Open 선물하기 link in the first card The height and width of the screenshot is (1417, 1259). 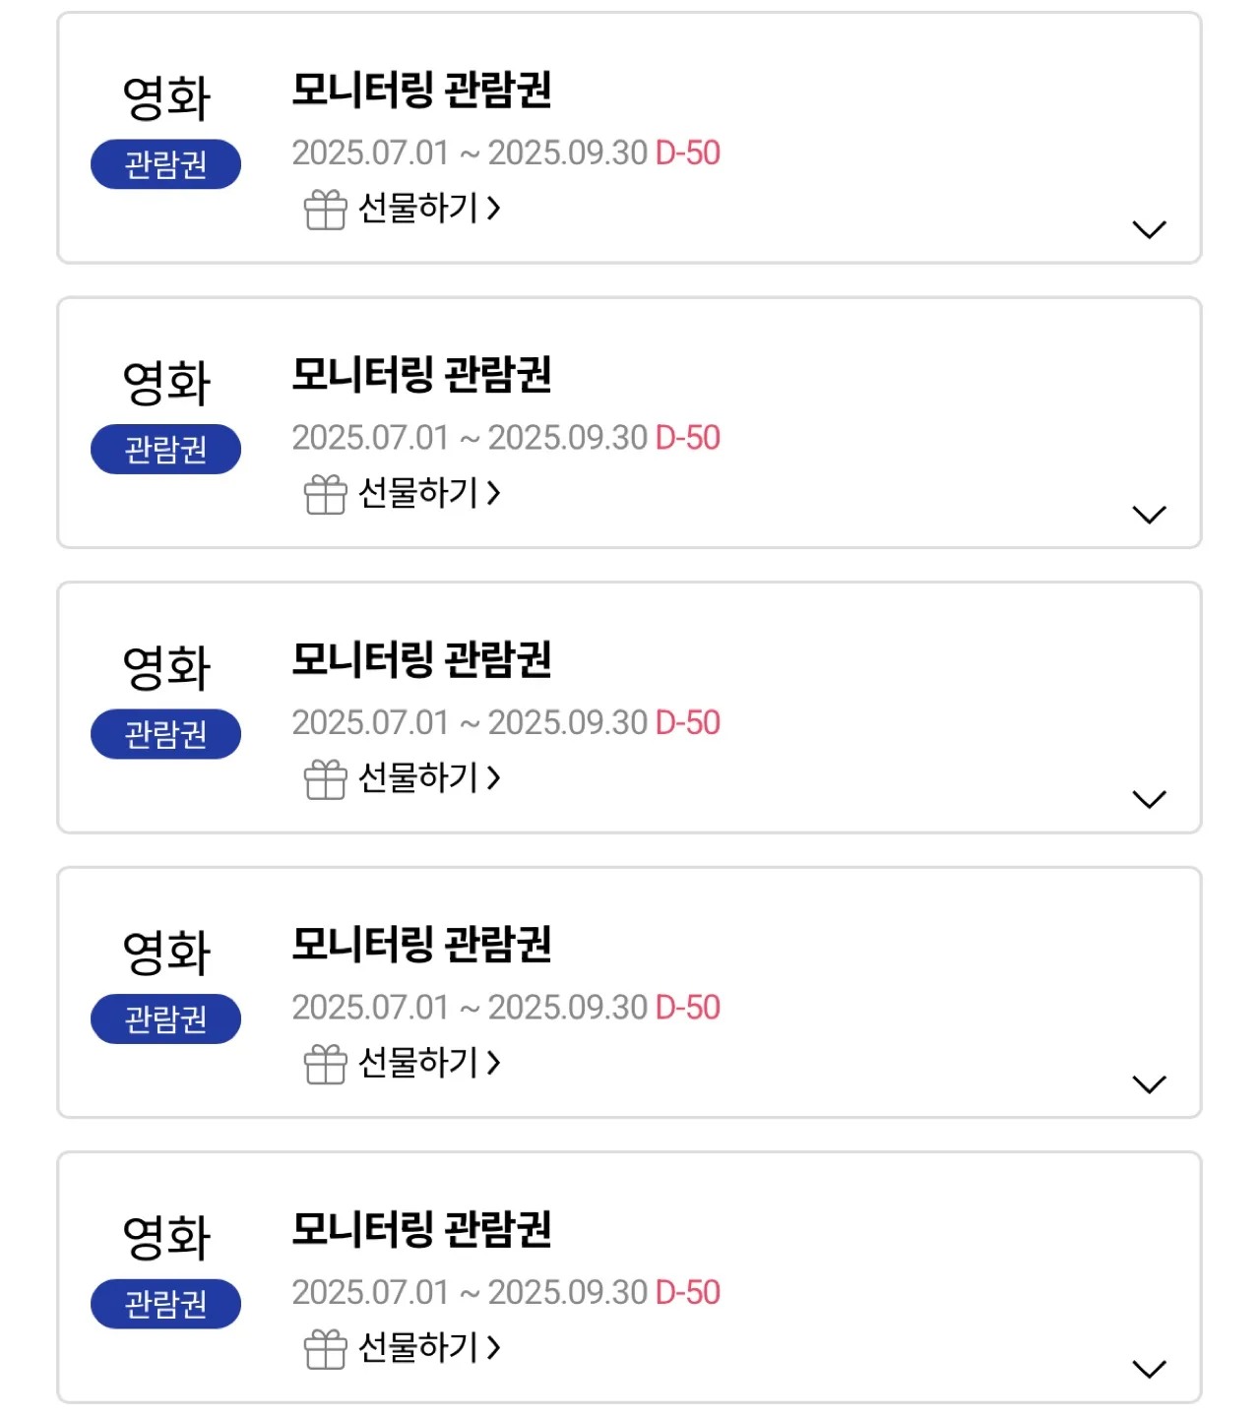point(429,208)
